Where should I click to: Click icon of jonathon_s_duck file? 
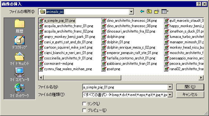click(167, 31)
